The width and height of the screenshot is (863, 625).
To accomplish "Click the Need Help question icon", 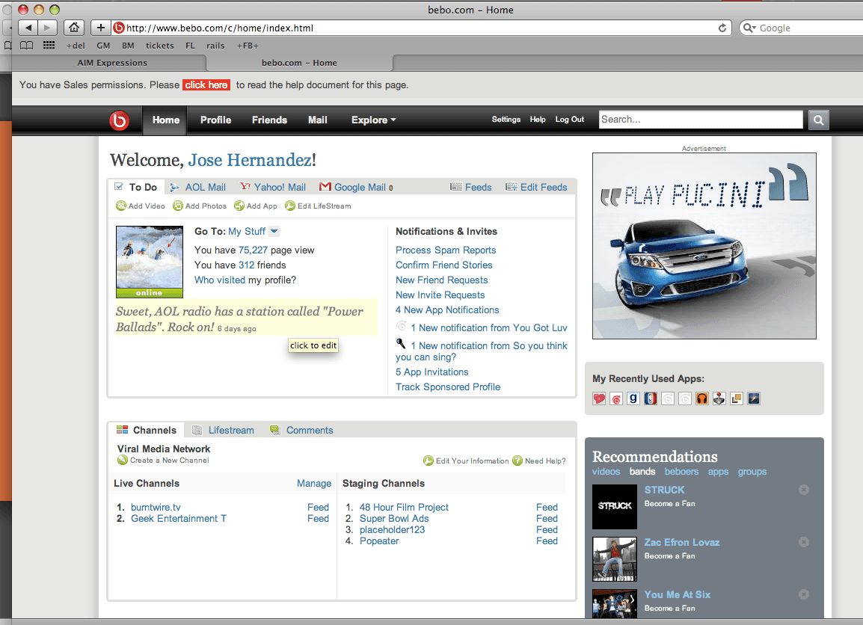I will tap(518, 461).
